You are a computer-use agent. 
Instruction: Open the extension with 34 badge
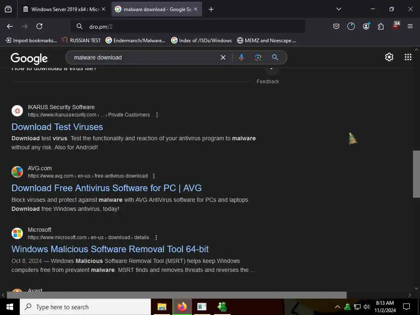point(396,26)
